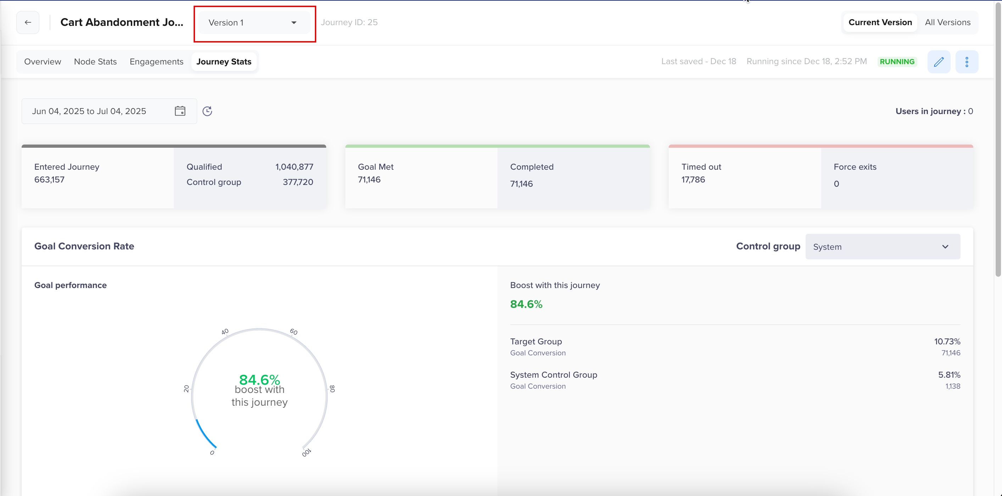Viewport: 1002px width, 496px height.
Task: Click the System dropdown chevron
Action: point(945,247)
